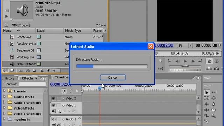Toggle Safe Margins in the monitor
This screenshot has width=224, height=126.
click(217, 61)
